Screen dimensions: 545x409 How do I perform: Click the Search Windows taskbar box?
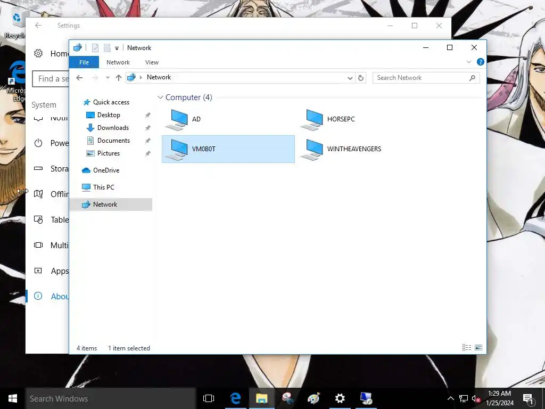(x=111, y=398)
